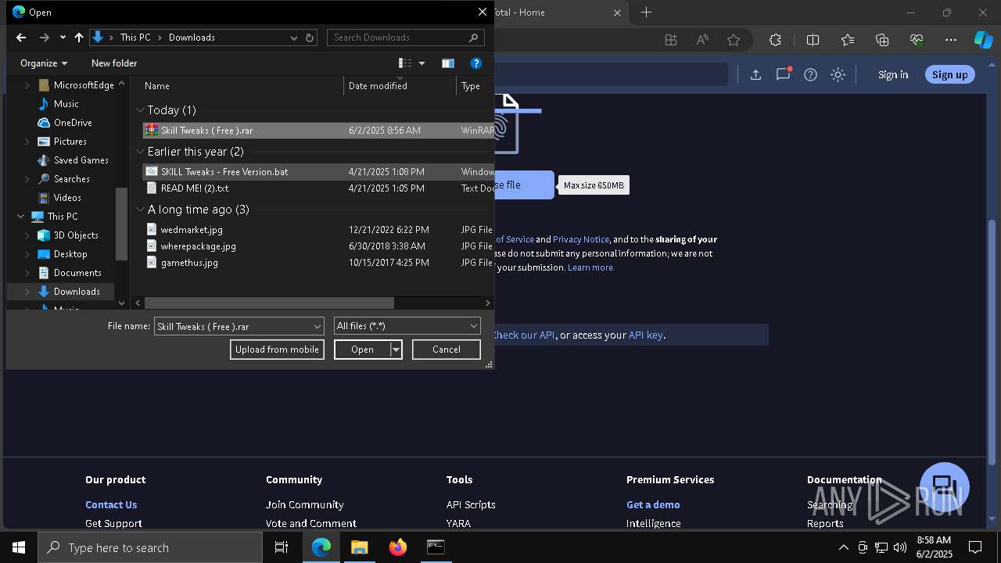Click Upload from mobile button
Screen dimensions: 1001x563
coord(277,350)
